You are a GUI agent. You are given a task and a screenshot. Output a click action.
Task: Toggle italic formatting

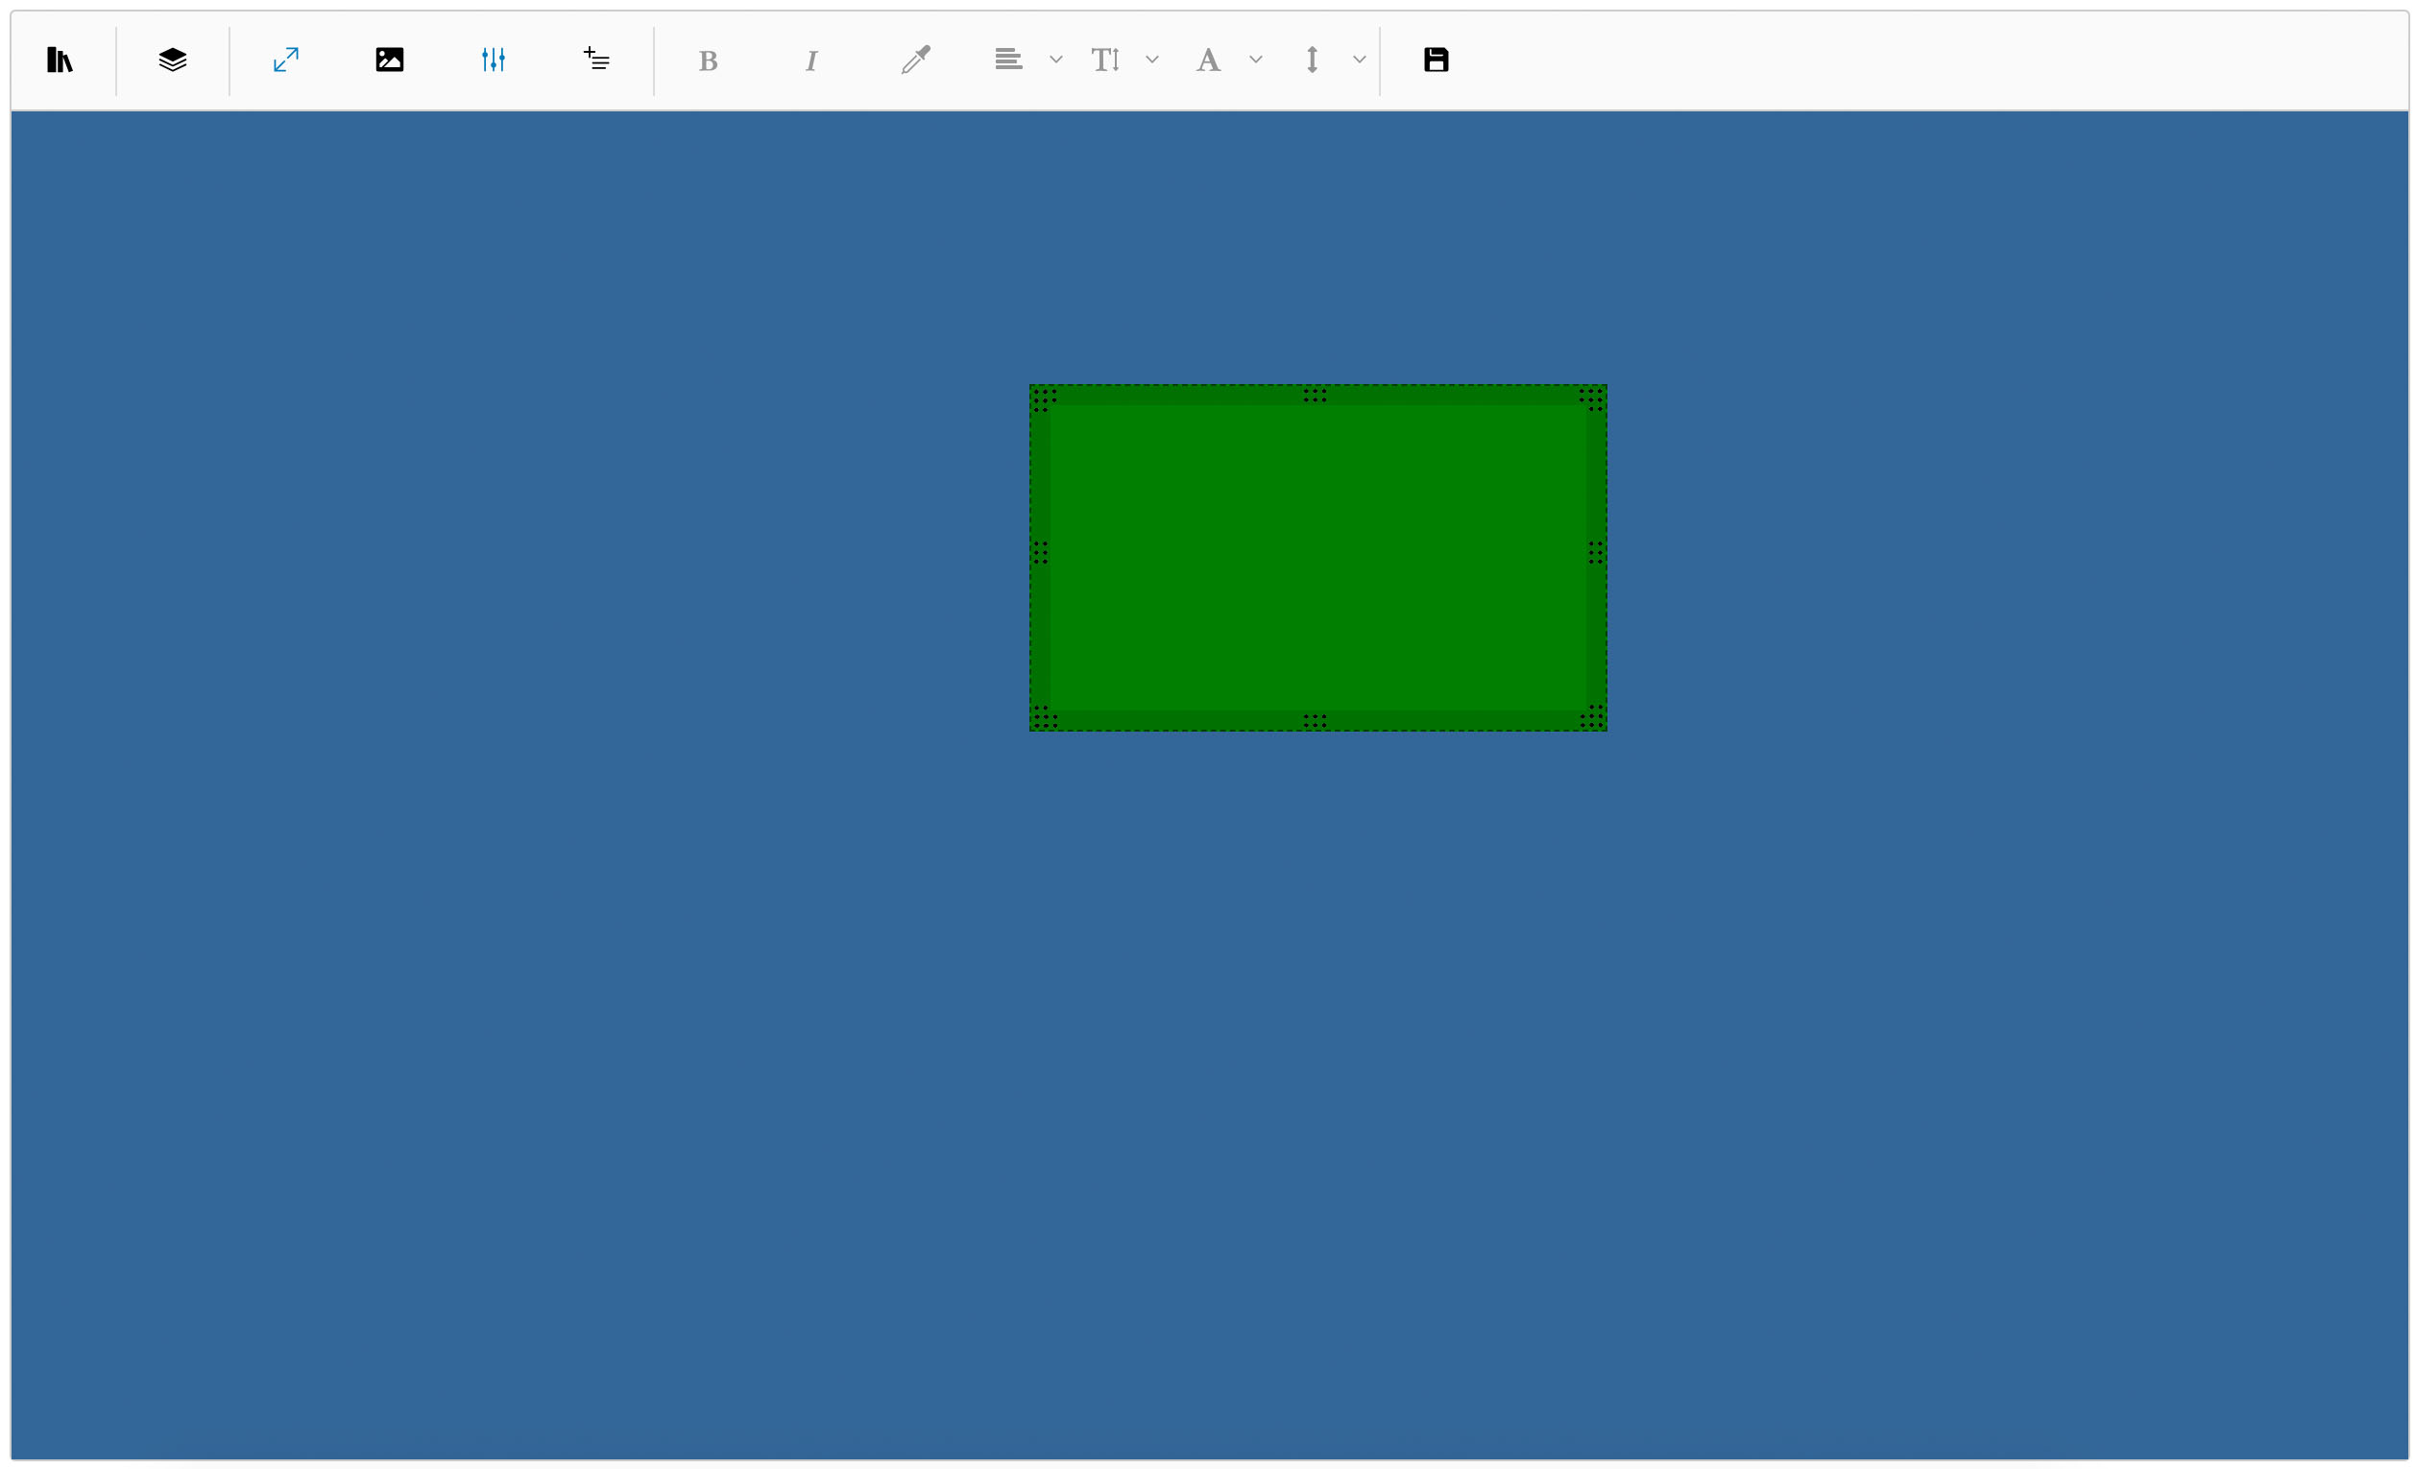tap(810, 60)
